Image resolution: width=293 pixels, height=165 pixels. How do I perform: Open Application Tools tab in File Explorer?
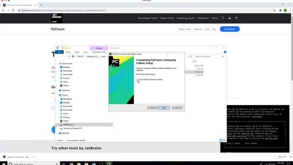coord(99,52)
